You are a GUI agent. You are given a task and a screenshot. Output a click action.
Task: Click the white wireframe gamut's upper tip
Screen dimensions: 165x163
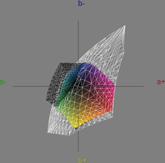[125, 26]
